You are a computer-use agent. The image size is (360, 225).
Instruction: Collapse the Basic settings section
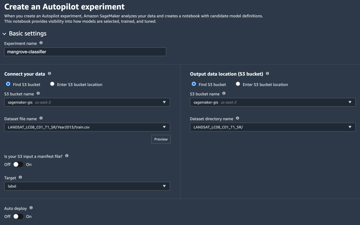[4, 34]
